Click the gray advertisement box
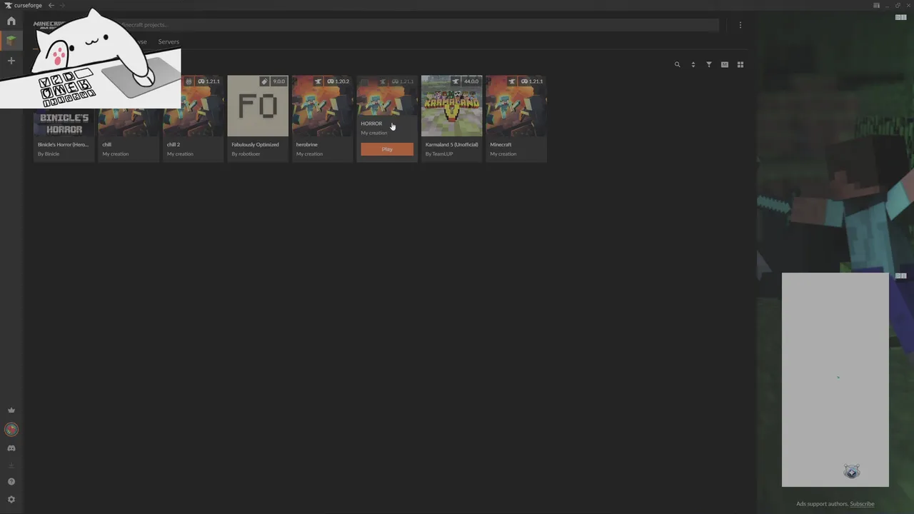914x514 pixels. pos(835,380)
